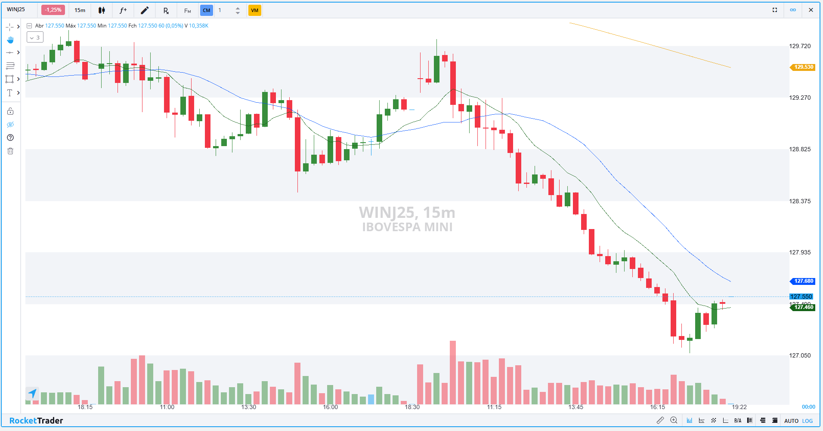Toggle the price-level lines icon
823x431 pixels.
click(x=726, y=421)
